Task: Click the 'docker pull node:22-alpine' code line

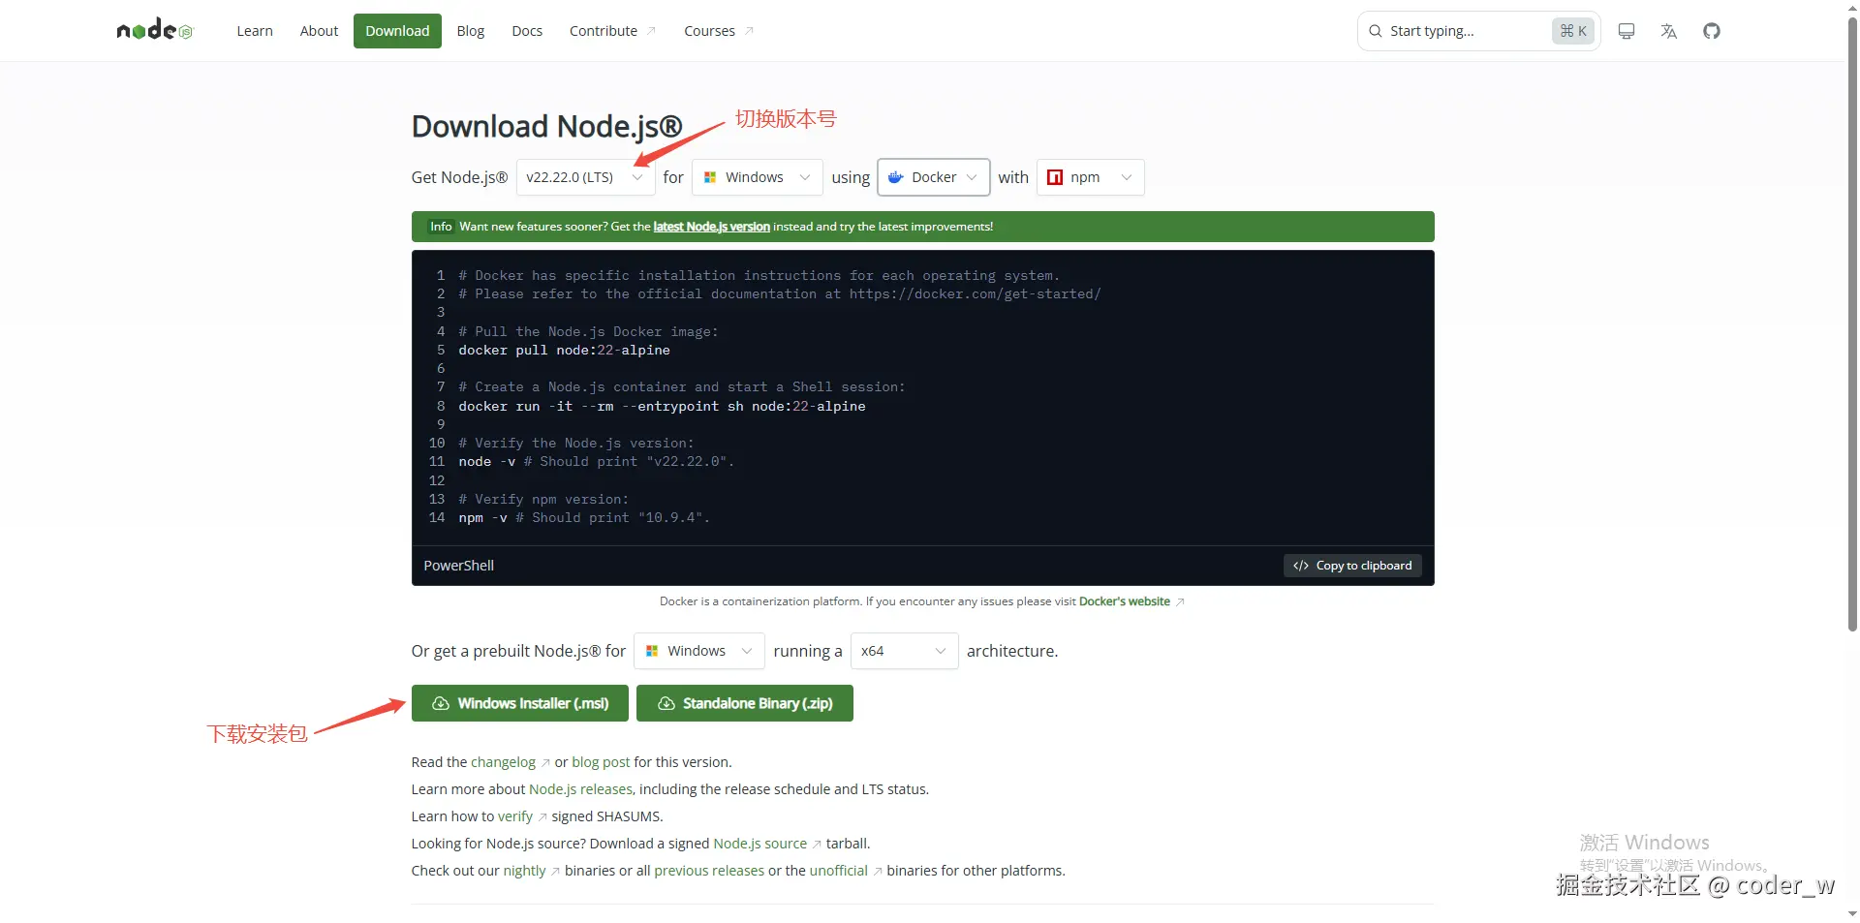Action: pos(564,350)
